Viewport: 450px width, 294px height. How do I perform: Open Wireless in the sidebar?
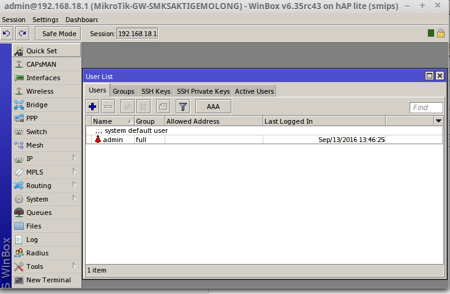pos(47,91)
